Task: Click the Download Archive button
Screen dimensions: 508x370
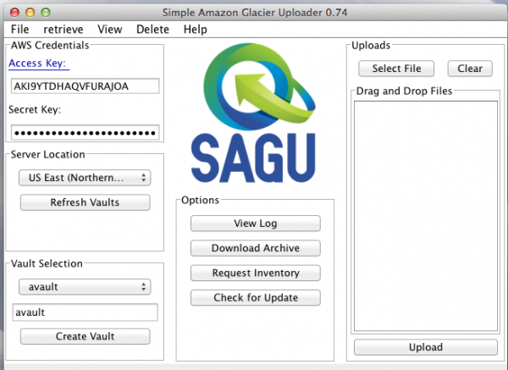Action: 256,248
